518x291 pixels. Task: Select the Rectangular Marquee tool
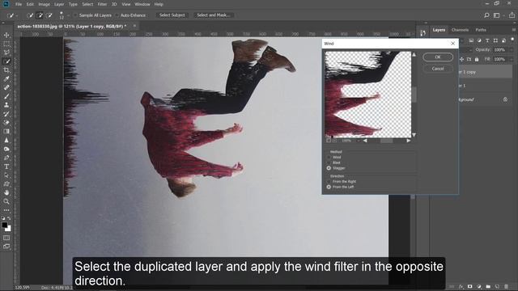point(6,44)
